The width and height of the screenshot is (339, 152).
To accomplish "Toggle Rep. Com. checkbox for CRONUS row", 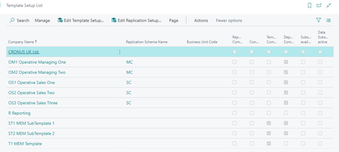I will pos(234,52).
